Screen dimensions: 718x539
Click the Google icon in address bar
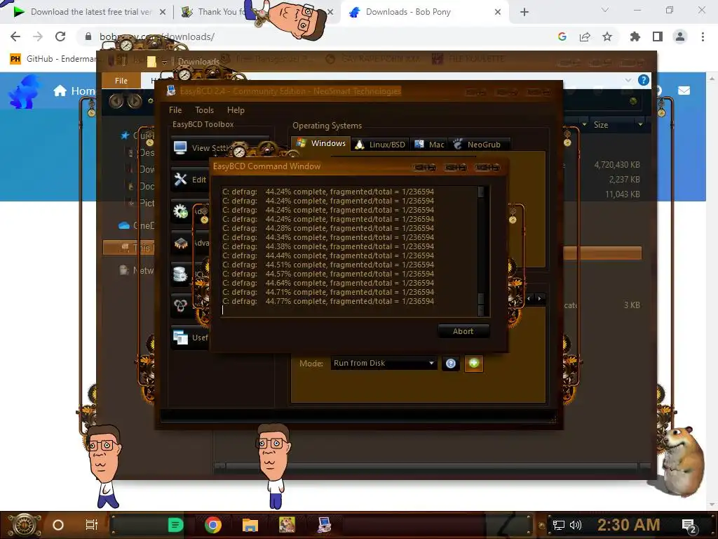tap(562, 36)
